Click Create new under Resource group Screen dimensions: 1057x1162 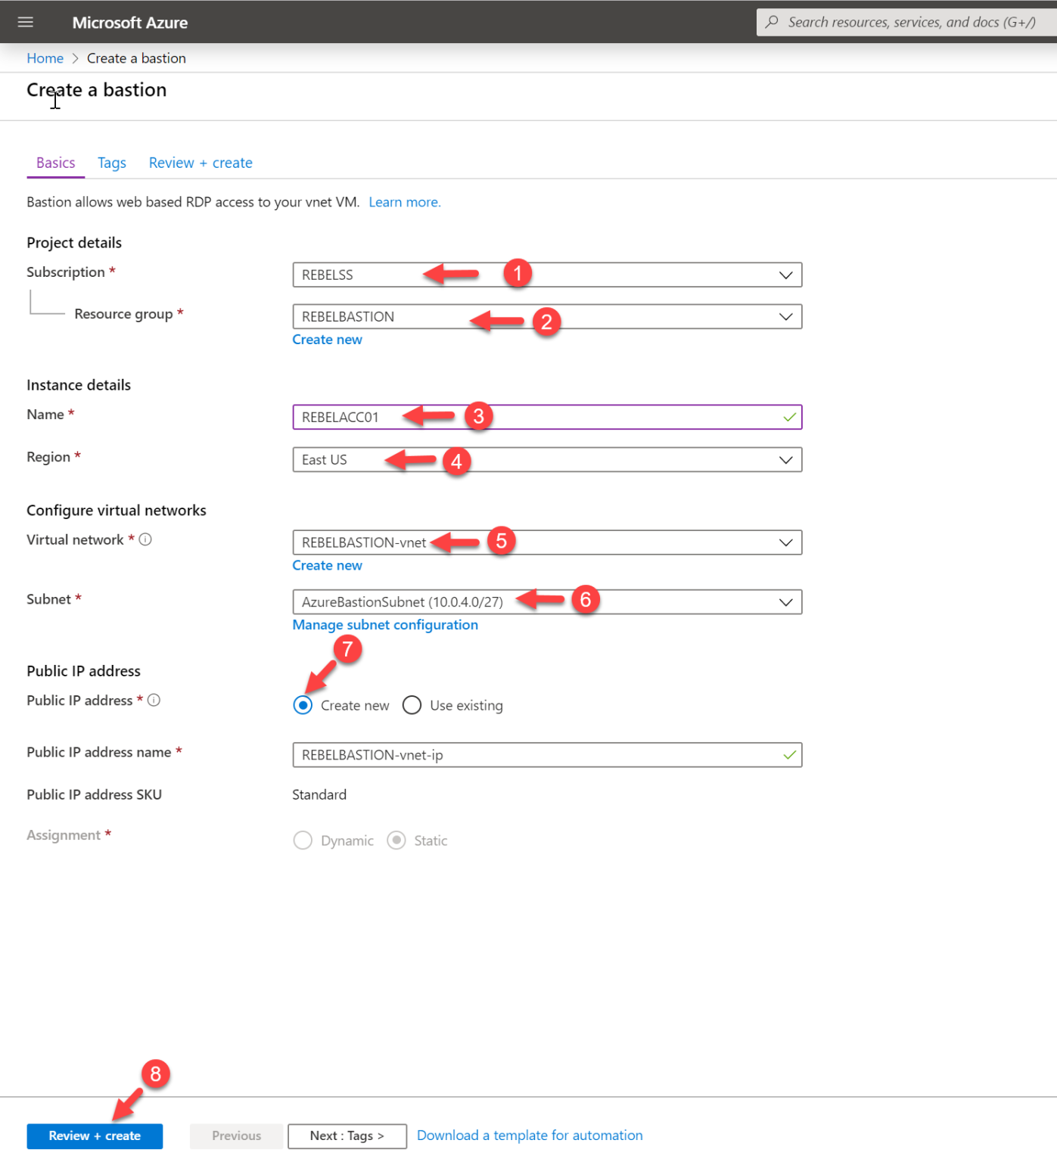pyautogui.click(x=327, y=339)
